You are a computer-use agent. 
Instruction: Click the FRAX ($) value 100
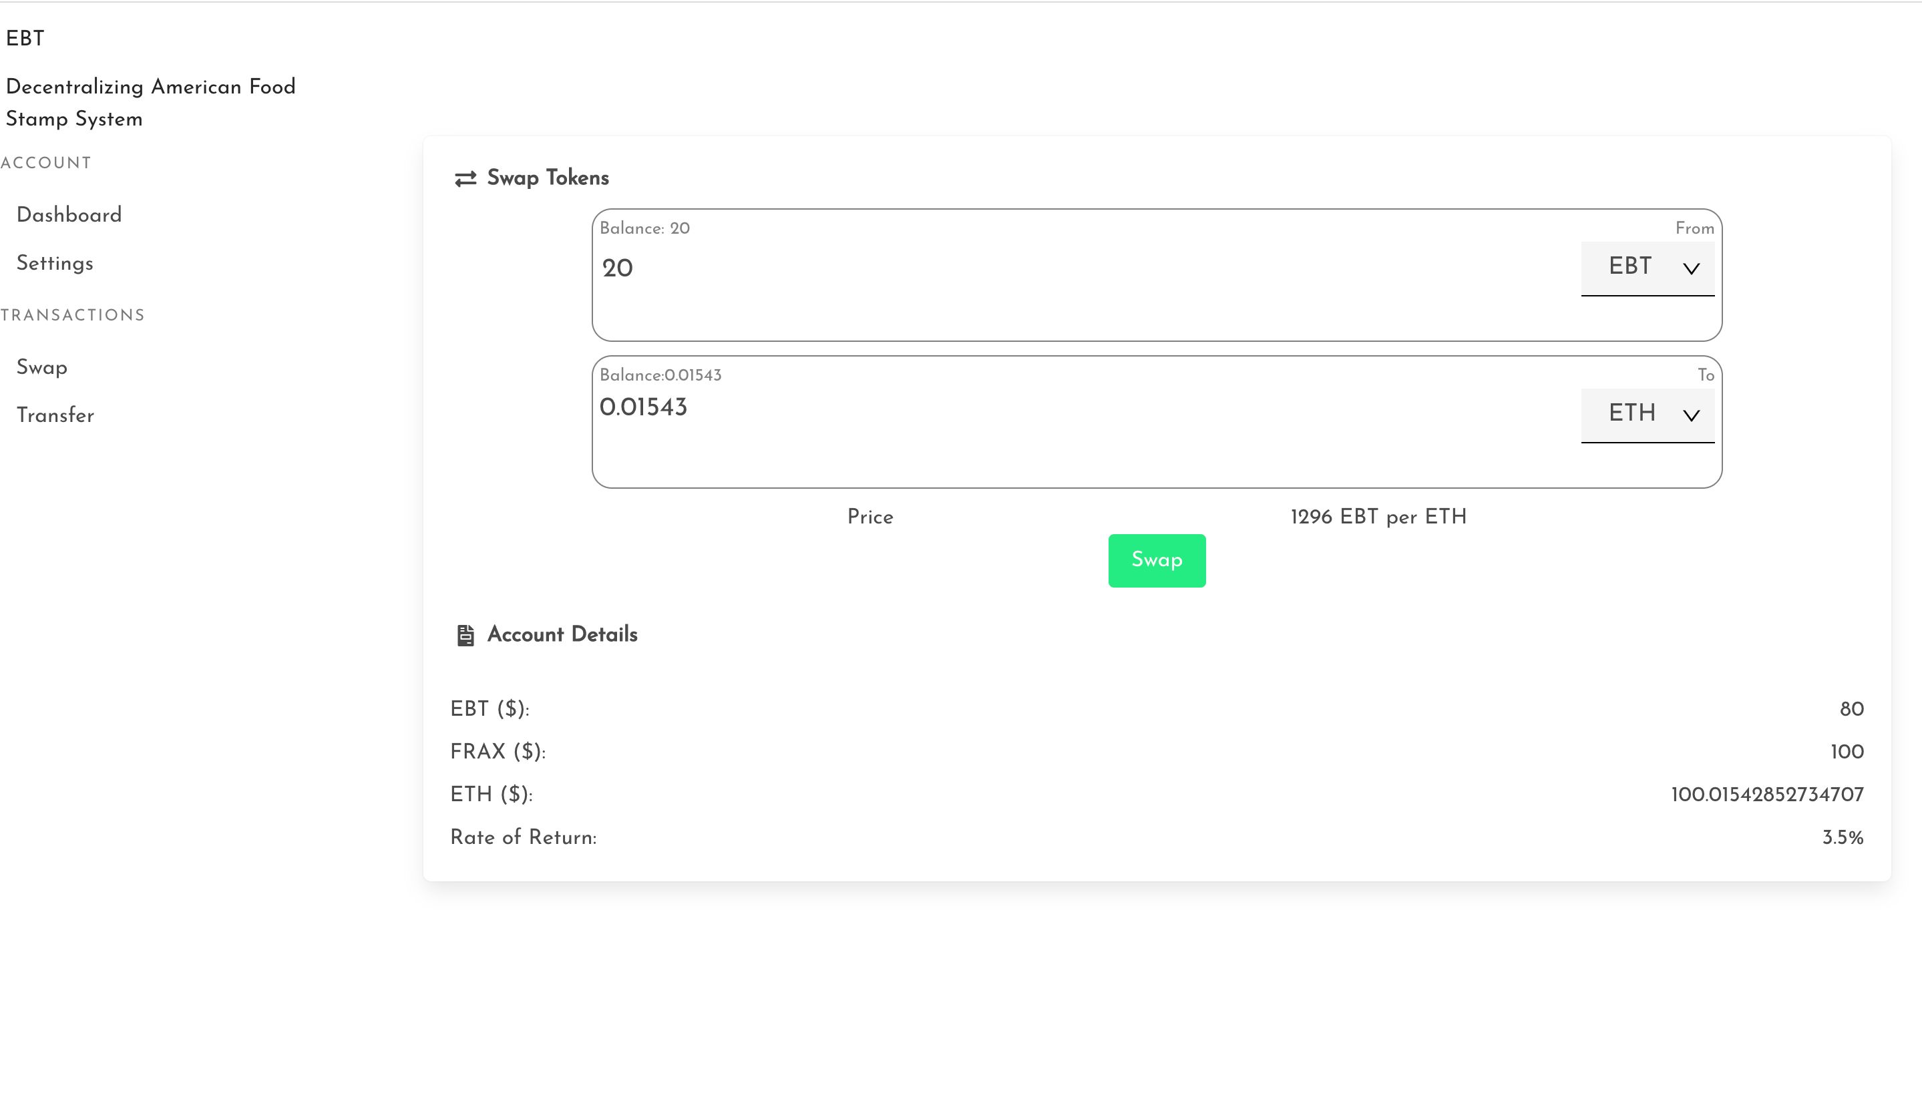pyautogui.click(x=1847, y=752)
